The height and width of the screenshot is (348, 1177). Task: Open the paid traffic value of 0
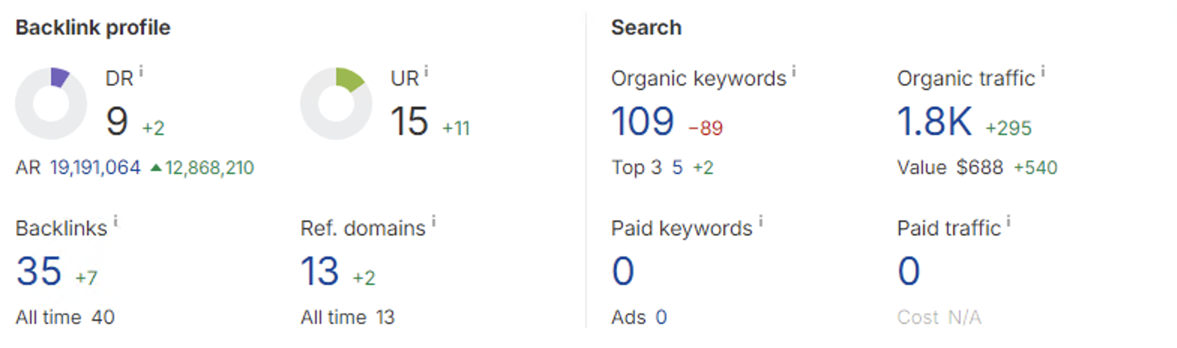pos(909,271)
